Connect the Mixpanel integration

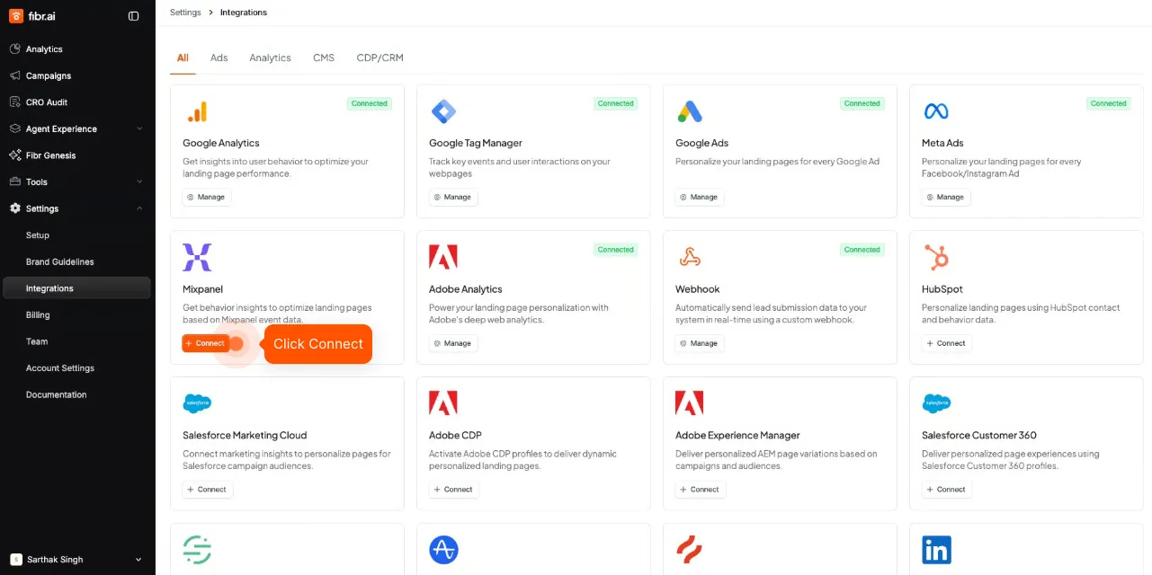coord(206,343)
